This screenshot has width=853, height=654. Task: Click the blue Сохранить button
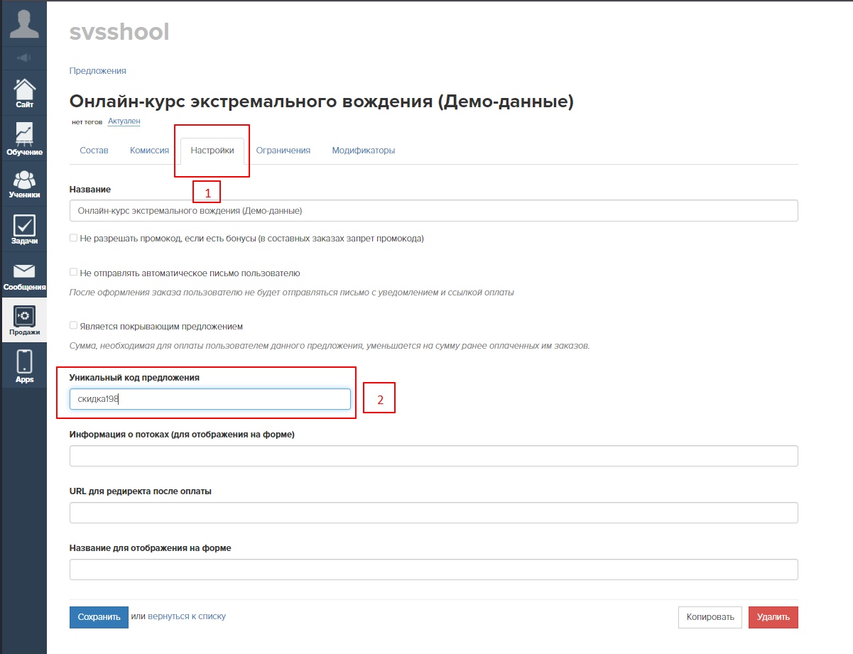pyautogui.click(x=99, y=617)
